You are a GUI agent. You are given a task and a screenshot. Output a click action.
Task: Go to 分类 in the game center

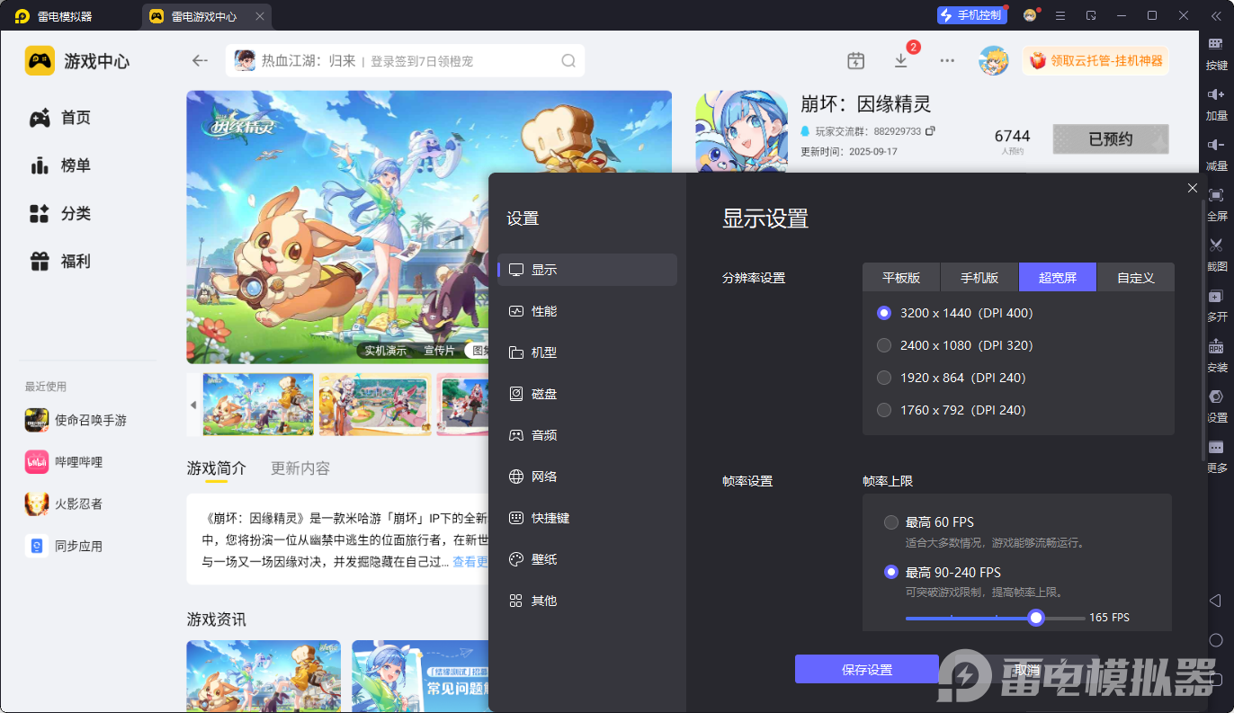[x=60, y=214]
